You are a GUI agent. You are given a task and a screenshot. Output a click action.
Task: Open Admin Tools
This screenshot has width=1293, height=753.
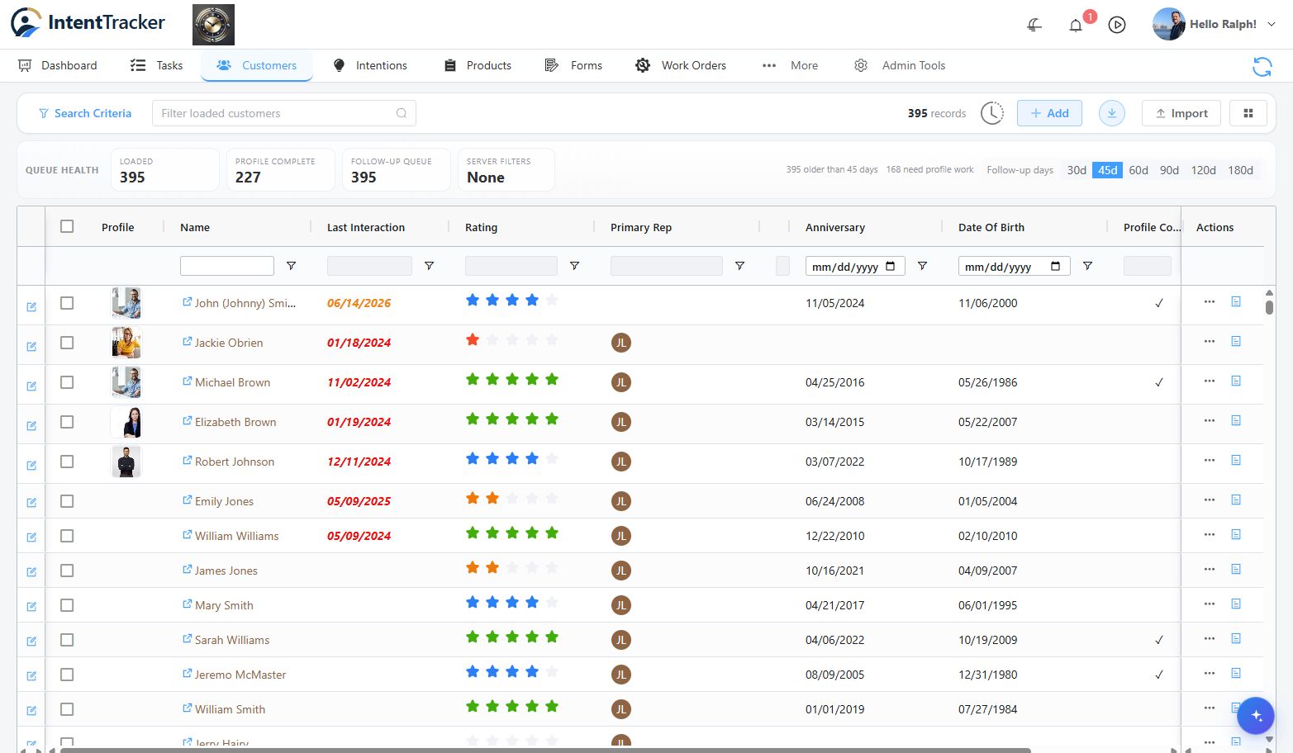pyautogui.click(x=900, y=65)
